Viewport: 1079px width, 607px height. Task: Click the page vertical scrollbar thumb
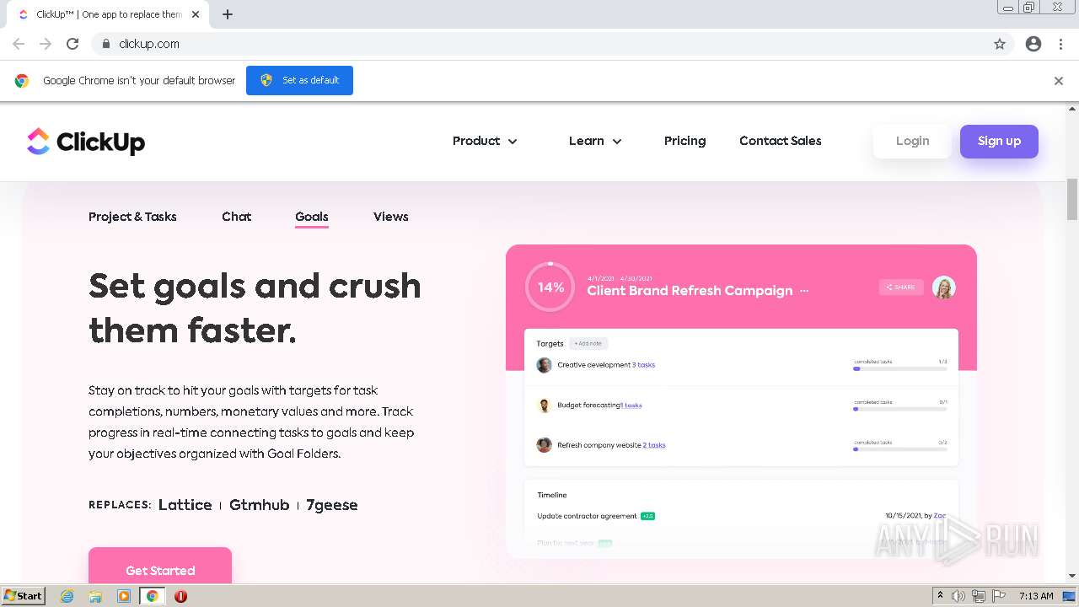[x=1072, y=199]
